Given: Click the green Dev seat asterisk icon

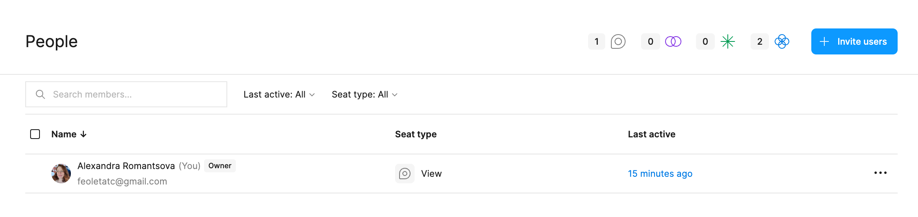Looking at the screenshot, I should (x=727, y=41).
